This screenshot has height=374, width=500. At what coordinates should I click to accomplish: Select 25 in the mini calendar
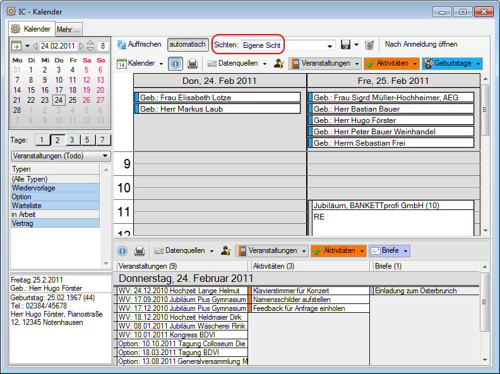point(73,100)
